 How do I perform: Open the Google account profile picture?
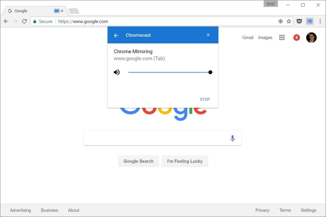point(311,37)
